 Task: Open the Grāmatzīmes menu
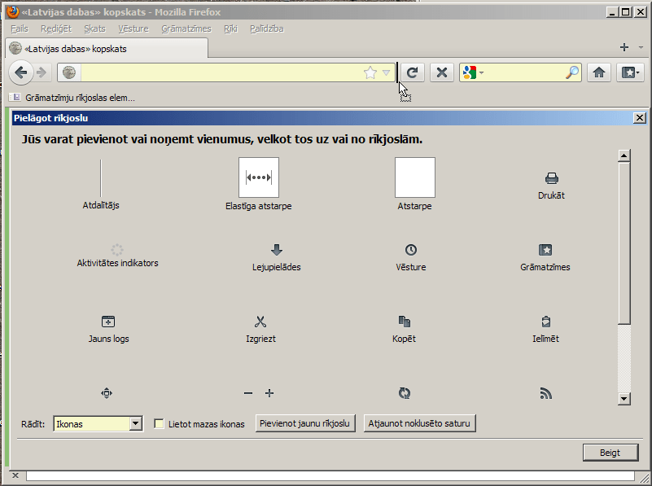[x=186, y=28]
